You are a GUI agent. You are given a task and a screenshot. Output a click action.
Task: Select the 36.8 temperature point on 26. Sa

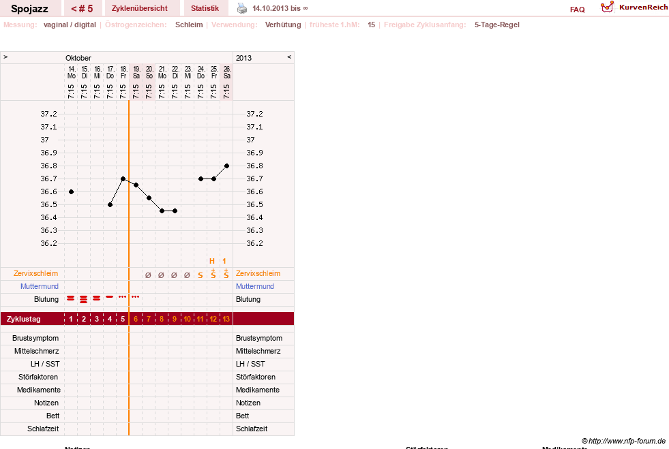226,166
